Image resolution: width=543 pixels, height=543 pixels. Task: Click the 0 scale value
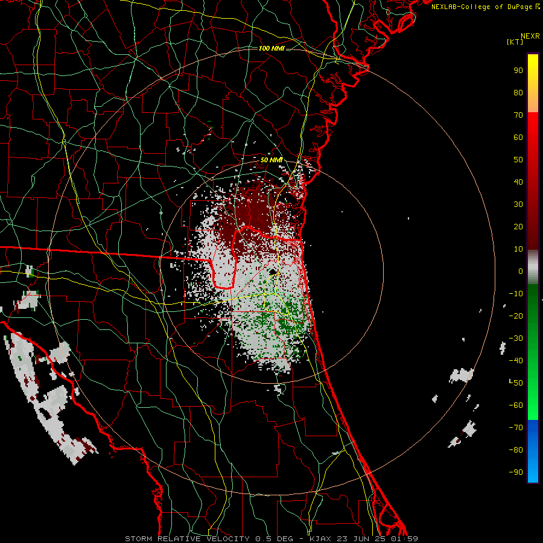(521, 271)
